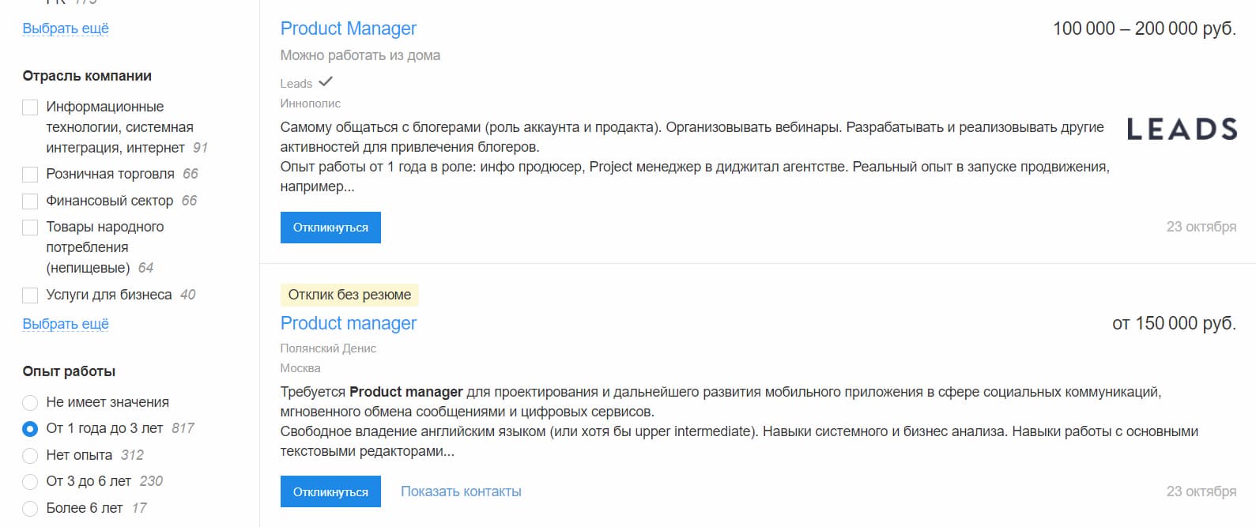The width and height of the screenshot is (1256, 527).
Task: Select the Нет опыта radio button
Action: 30,454
